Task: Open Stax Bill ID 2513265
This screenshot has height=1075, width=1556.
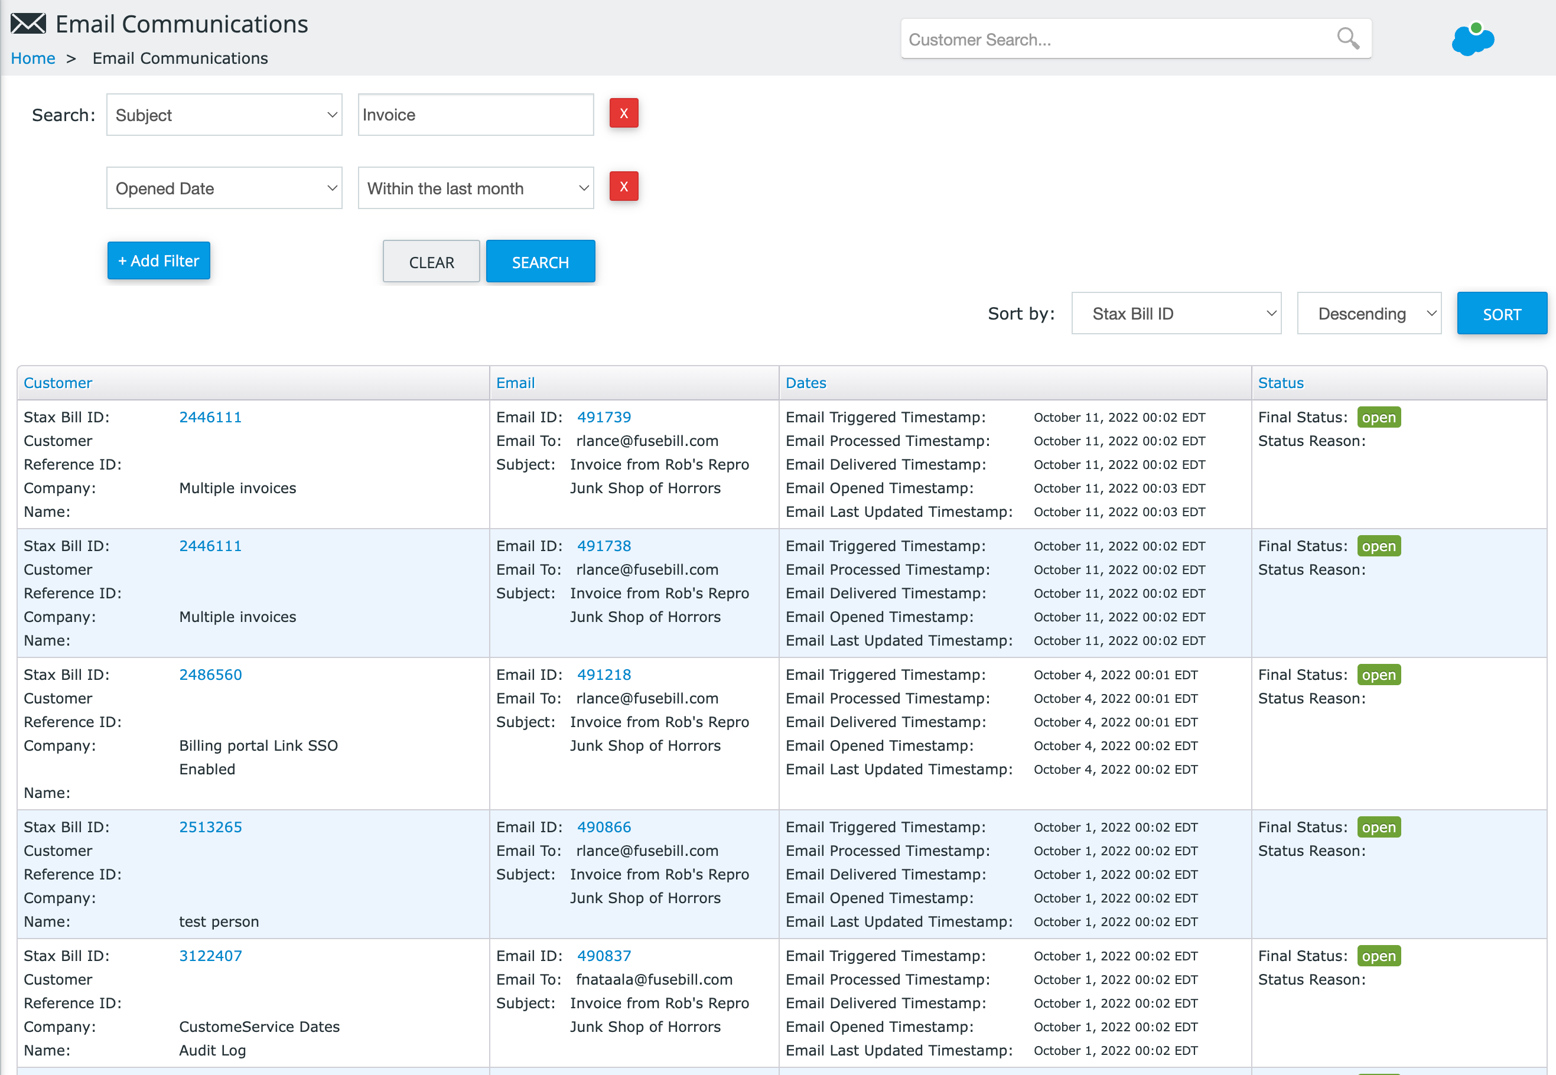Action: (x=210, y=827)
